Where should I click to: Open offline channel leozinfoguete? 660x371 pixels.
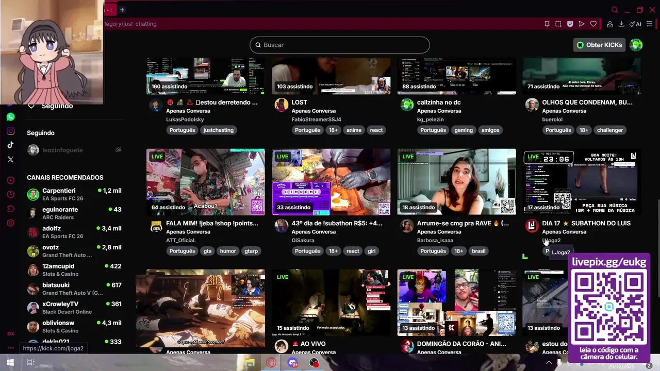[x=74, y=150]
